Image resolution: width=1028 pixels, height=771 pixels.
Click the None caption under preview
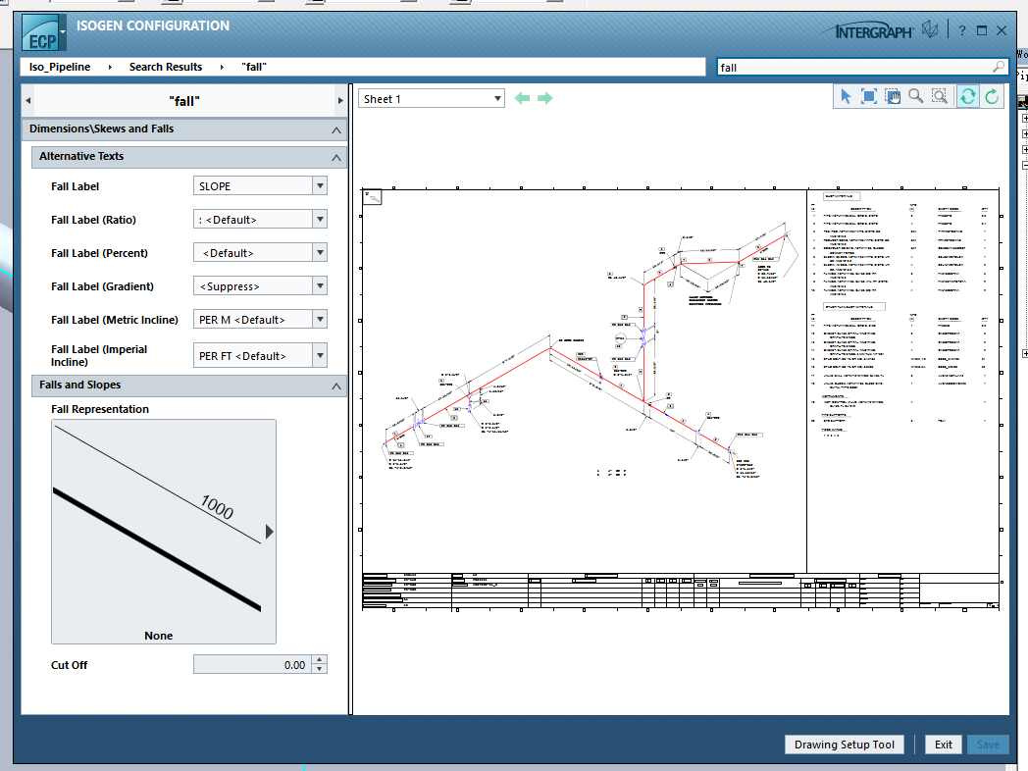tap(159, 636)
